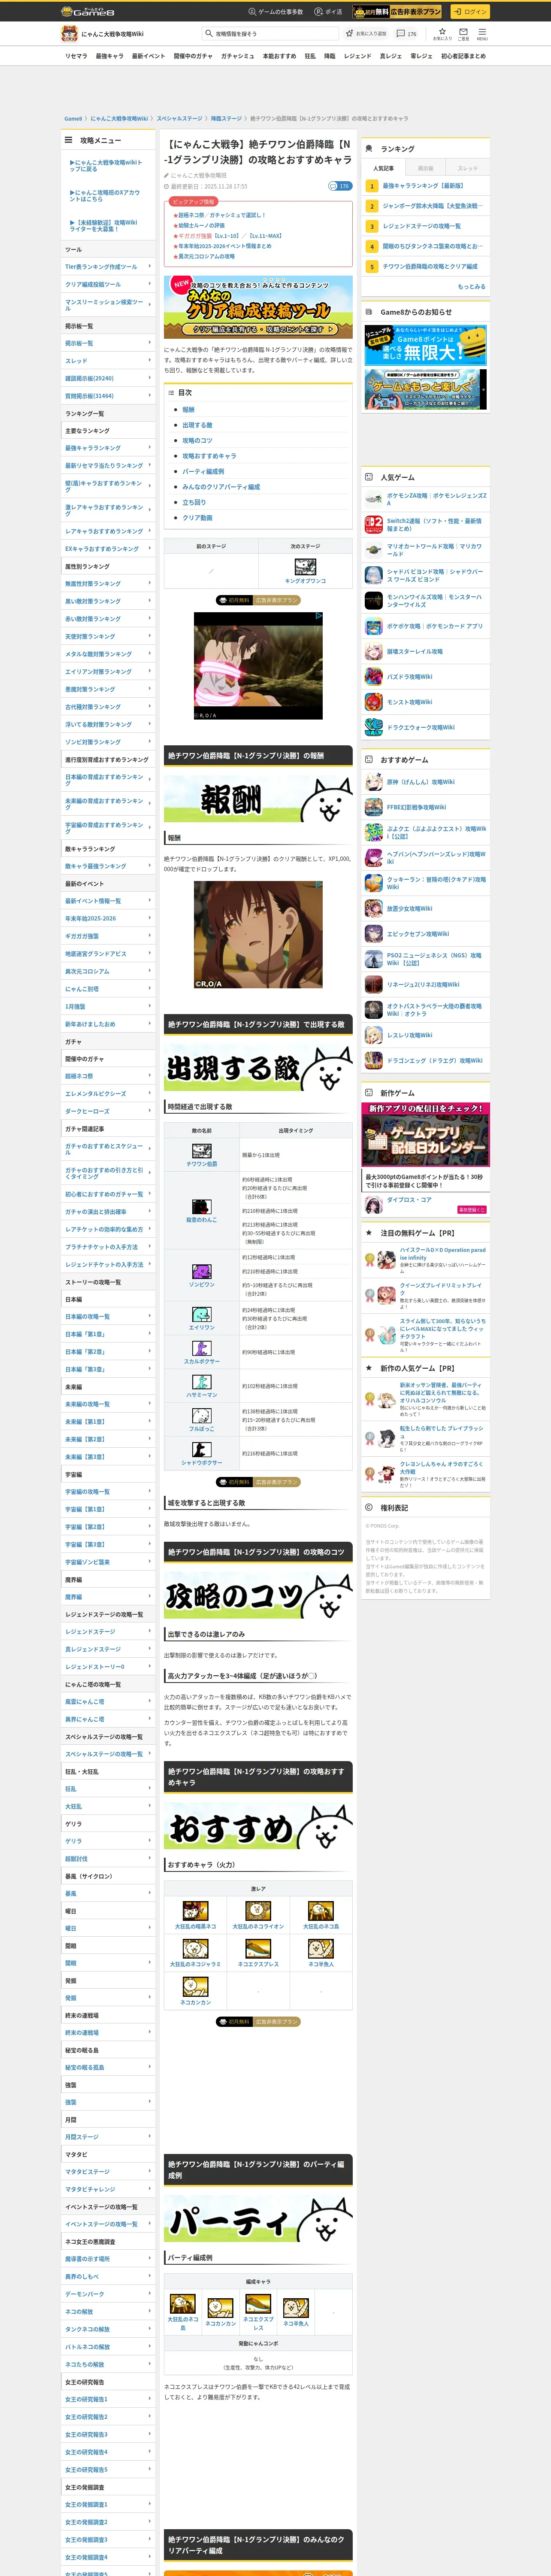This screenshot has height=2576, width=551.
Task: Open 年末年始2025-2026イベント情報まとめ pickup link
Action: pos(225,246)
